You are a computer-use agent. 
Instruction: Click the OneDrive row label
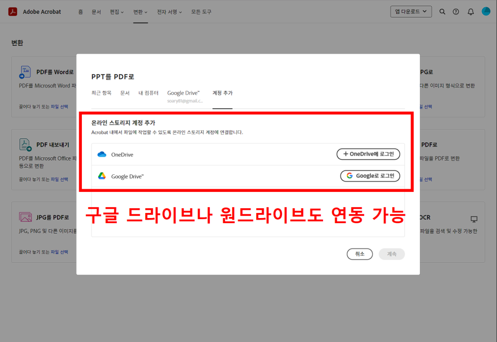pyautogui.click(x=122, y=155)
